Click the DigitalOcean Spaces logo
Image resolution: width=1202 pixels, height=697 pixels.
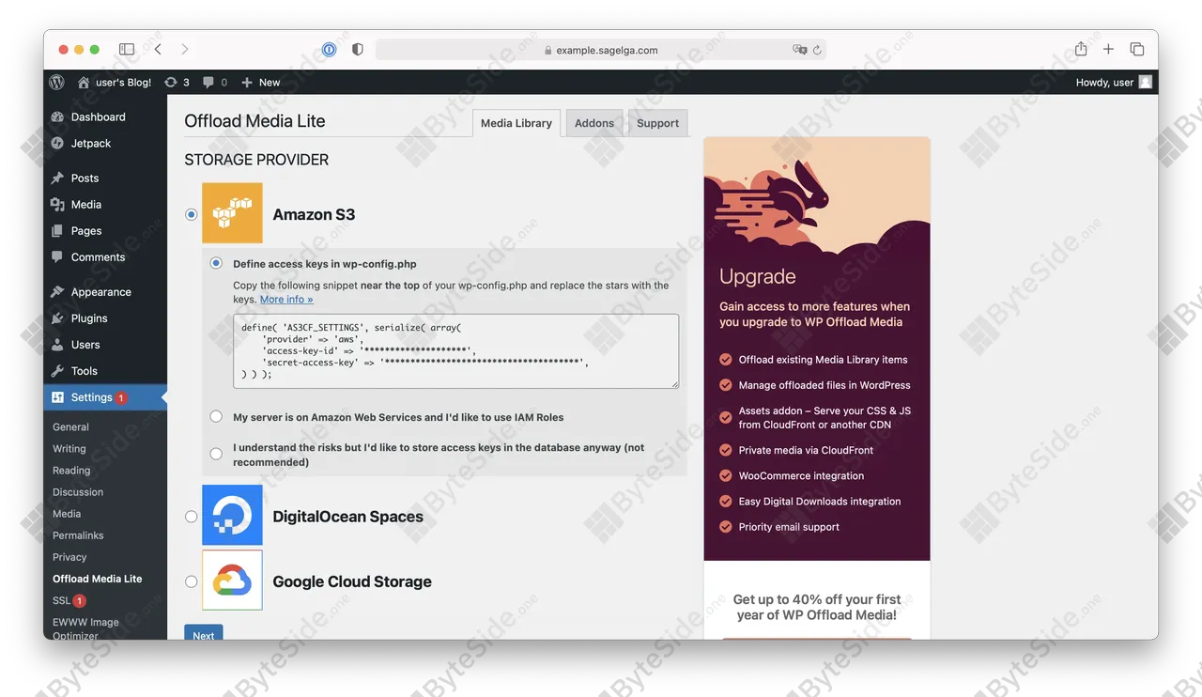point(232,515)
